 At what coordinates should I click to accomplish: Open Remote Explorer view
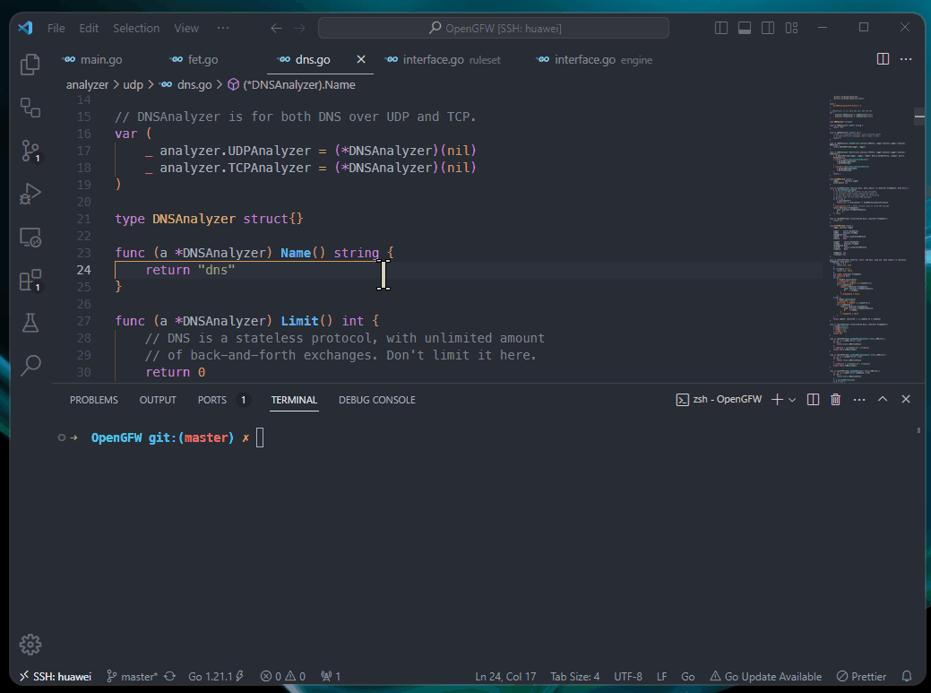(x=30, y=238)
